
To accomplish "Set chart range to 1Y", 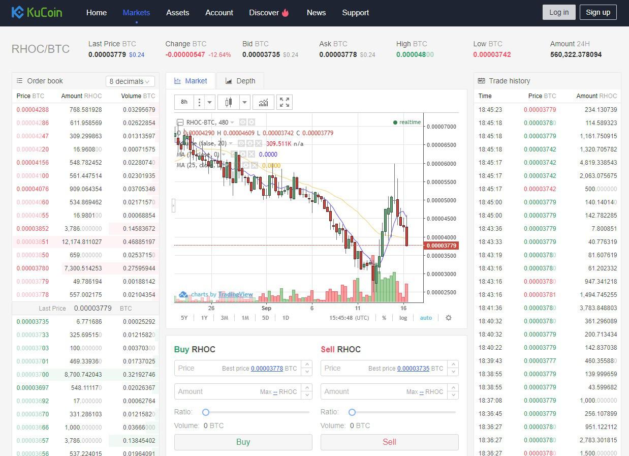I will [204, 318].
